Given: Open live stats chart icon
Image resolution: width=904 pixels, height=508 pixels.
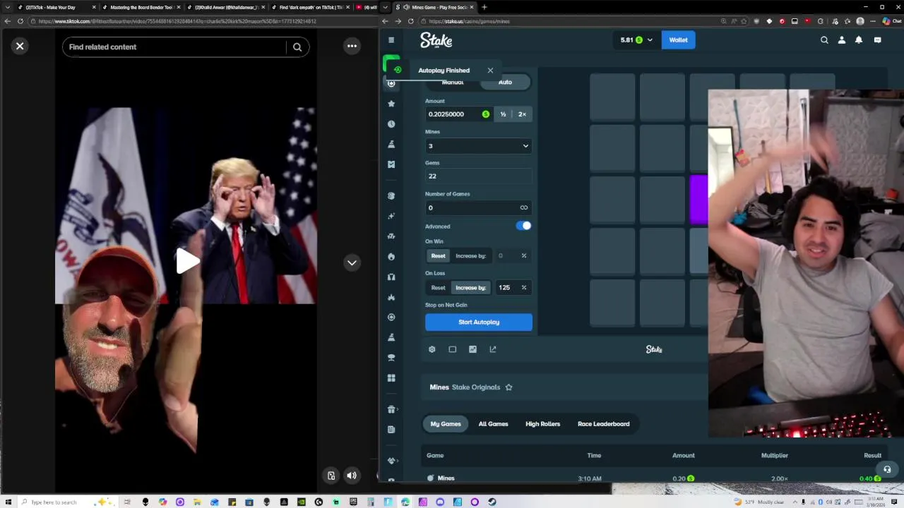Looking at the screenshot, I should (x=472, y=349).
